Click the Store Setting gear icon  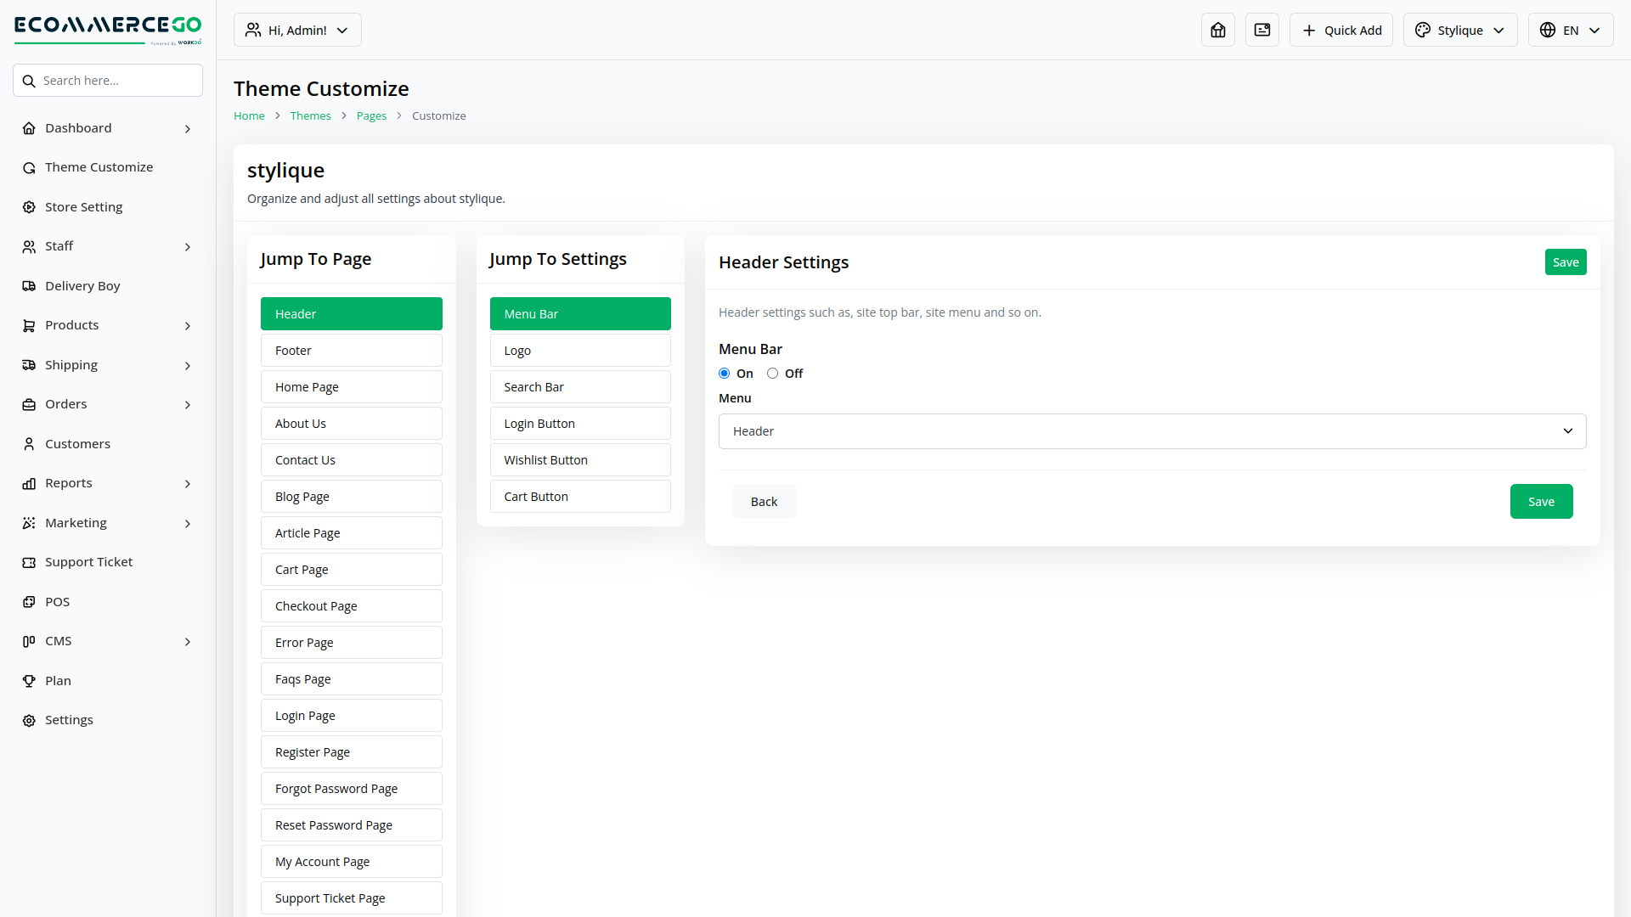[x=29, y=206]
